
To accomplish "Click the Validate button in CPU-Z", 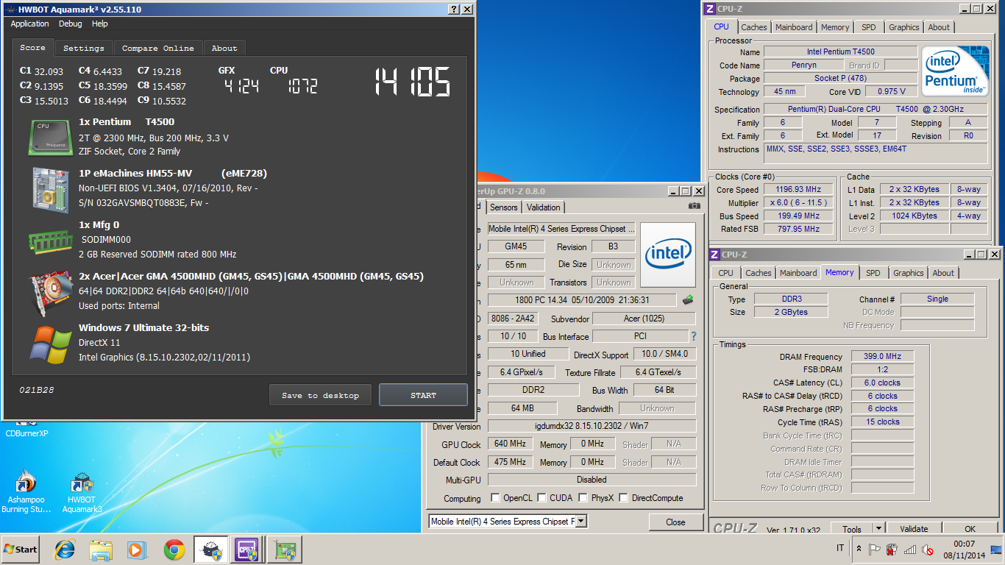I will click(914, 529).
